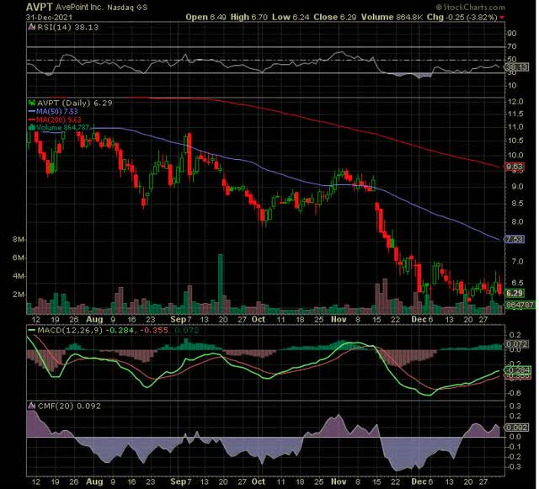Click the Open 6.49 value
539x489 pixels.
tap(205, 17)
